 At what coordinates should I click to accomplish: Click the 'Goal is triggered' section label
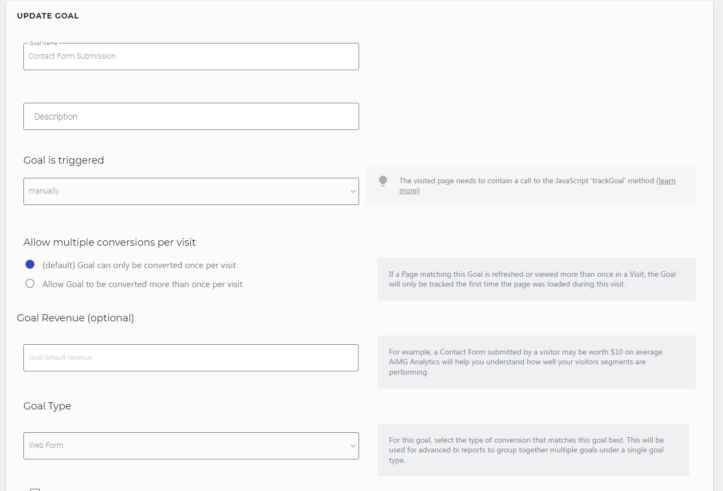64,160
